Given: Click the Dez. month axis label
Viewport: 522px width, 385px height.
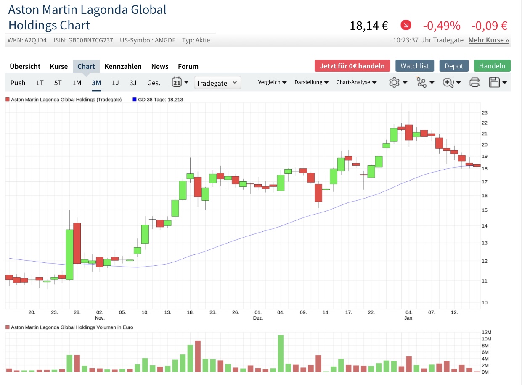Looking at the screenshot, I should point(258,318).
